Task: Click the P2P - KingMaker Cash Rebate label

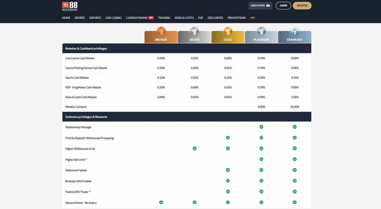Action: (x=83, y=87)
